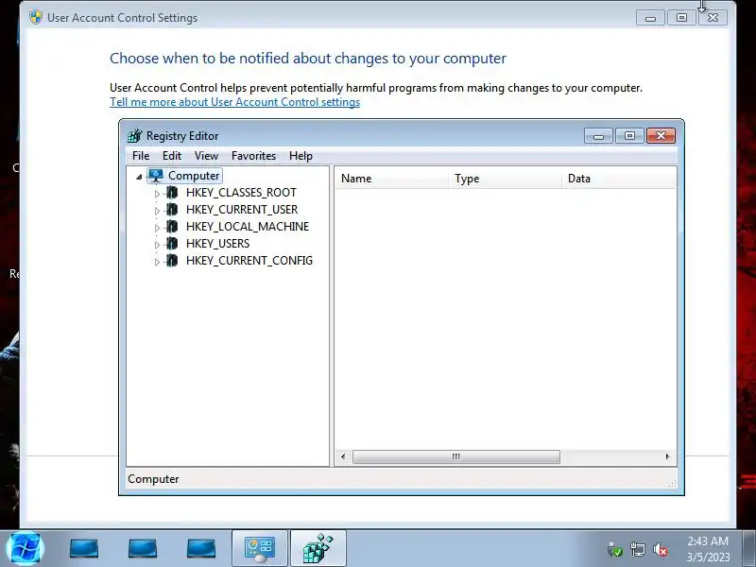Click the HKEY_CURRENT_USER folder icon
This screenshot has width=756, height=567.
(x=172, y=210)
